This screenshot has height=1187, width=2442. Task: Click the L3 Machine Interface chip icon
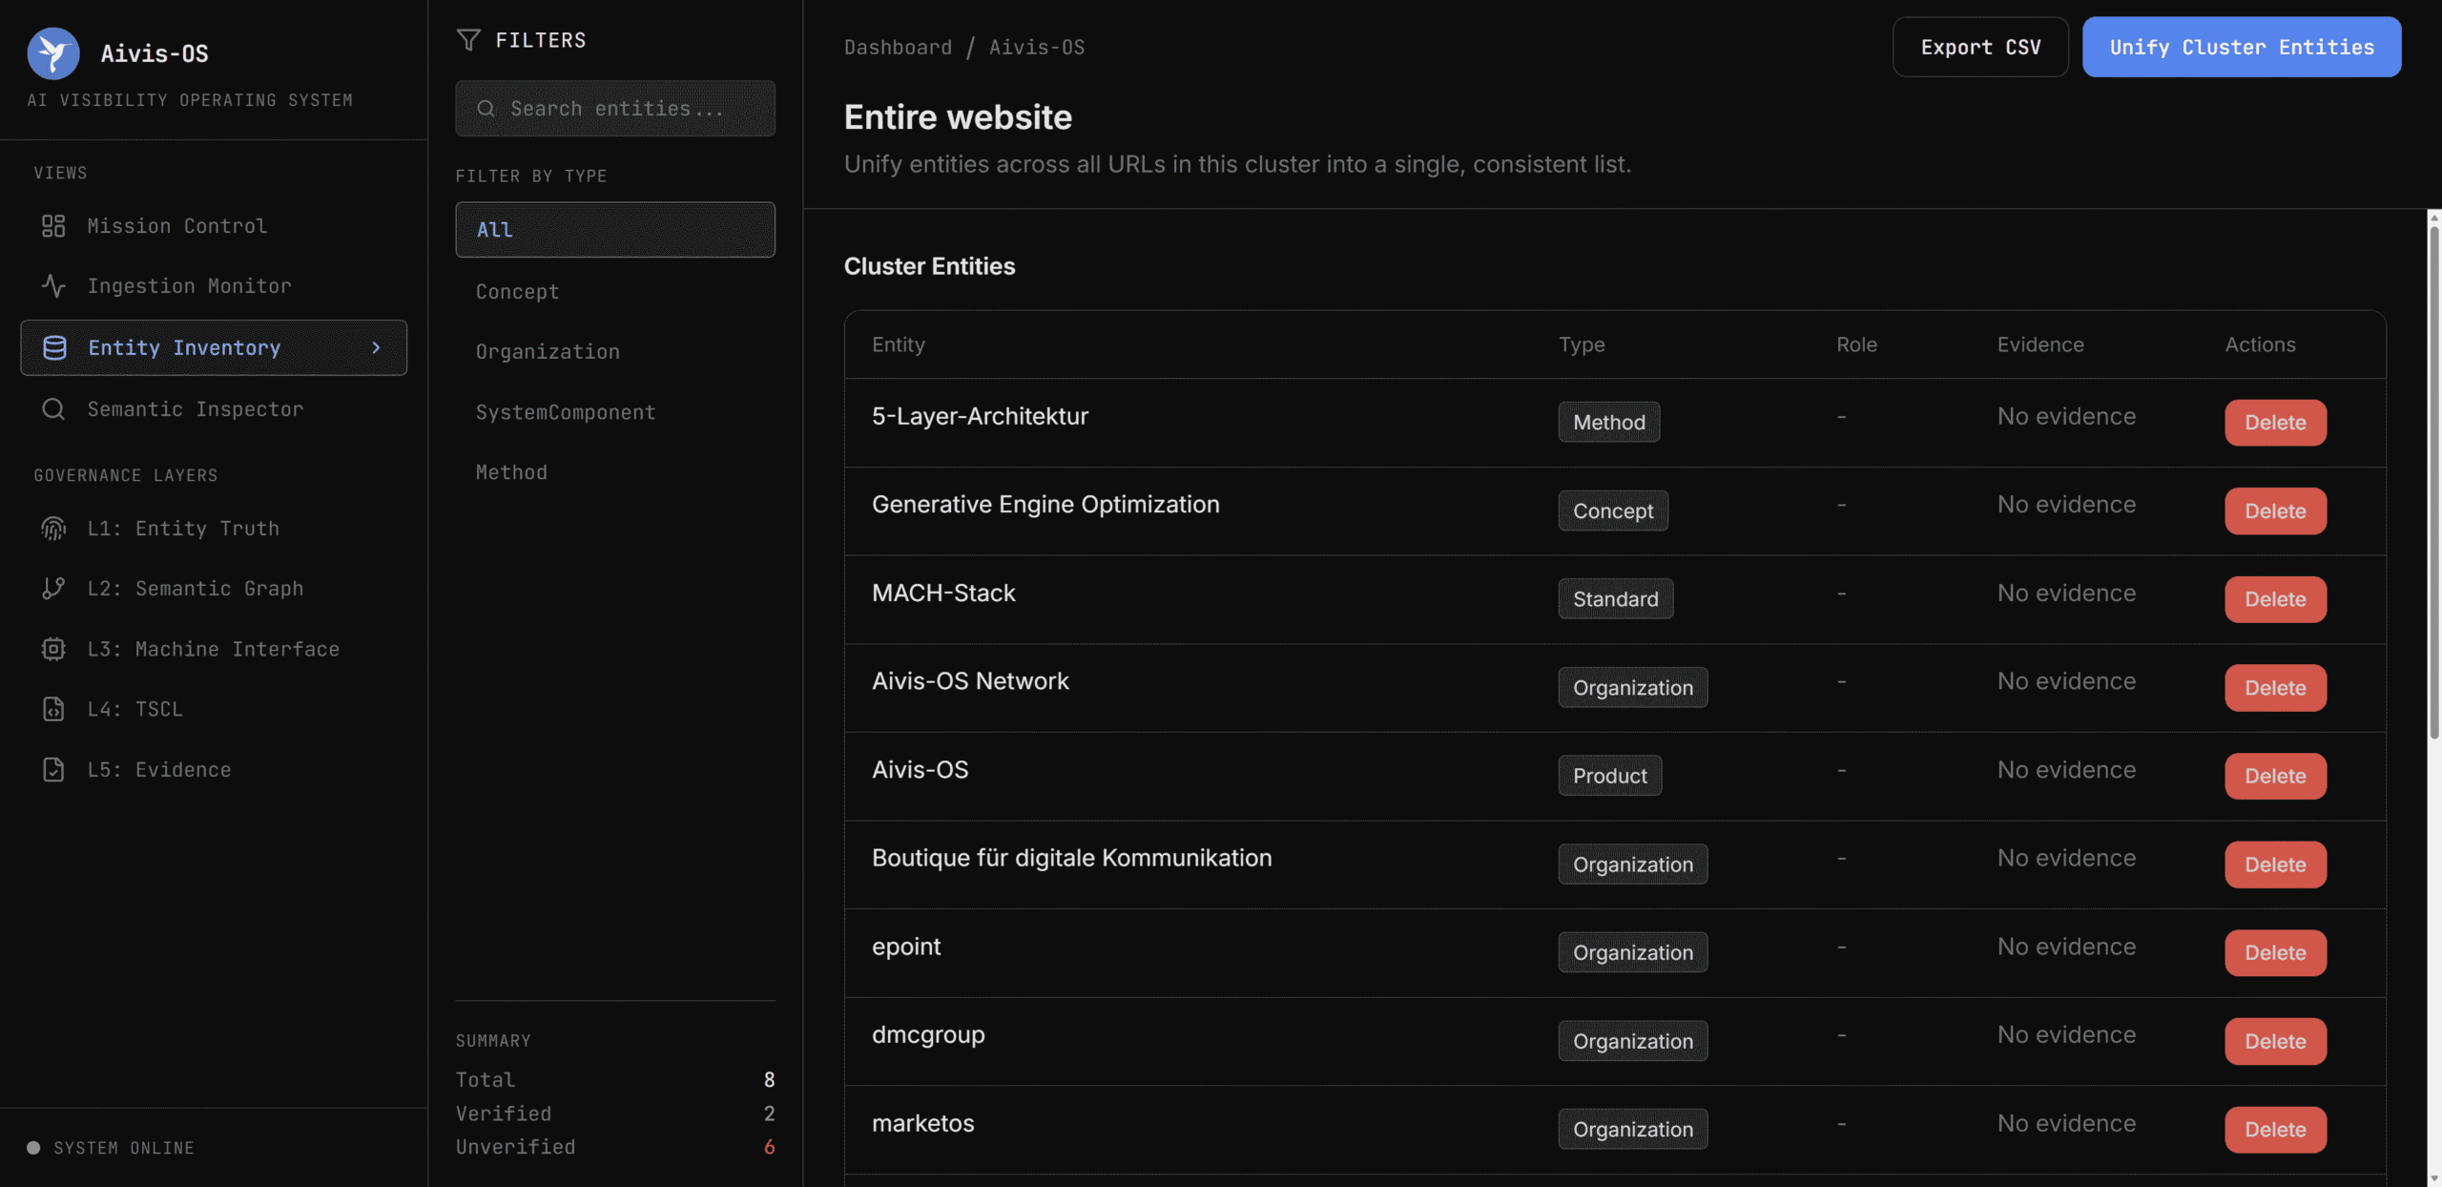(53, 649)
